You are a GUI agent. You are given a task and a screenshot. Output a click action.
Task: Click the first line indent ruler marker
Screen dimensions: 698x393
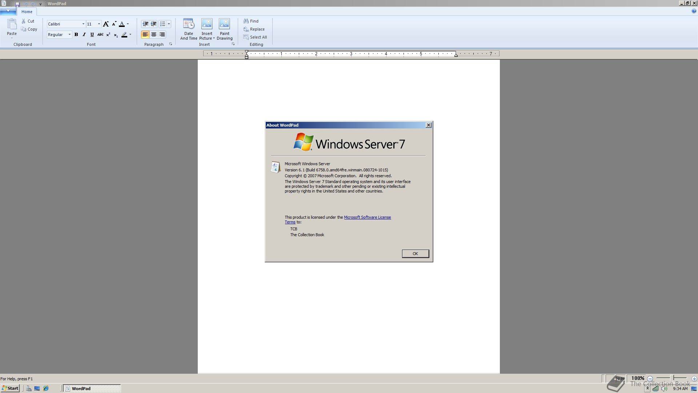click(246, 52)
